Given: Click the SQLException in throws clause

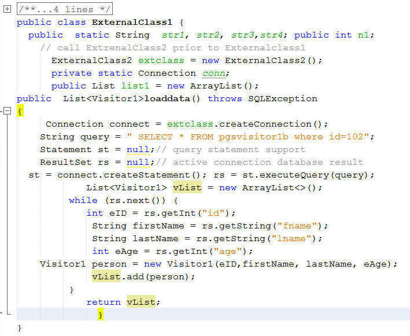Looking at the screenshot, I should 283,98.
